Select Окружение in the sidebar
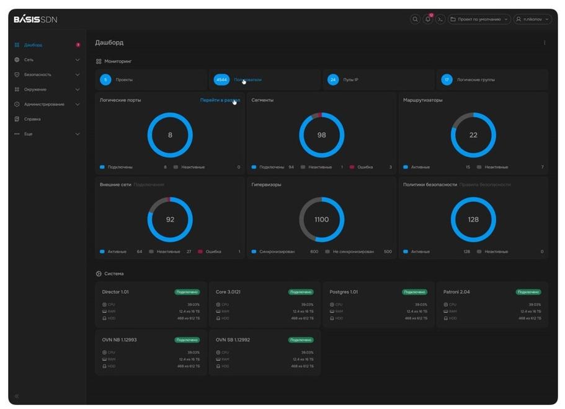The height and width of the screenshot is (409, 565). tap(47, 89)
